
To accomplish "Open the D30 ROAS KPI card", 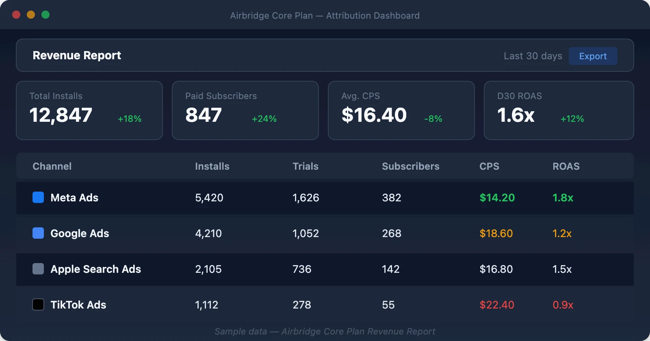I will click(x=558, y=110).
